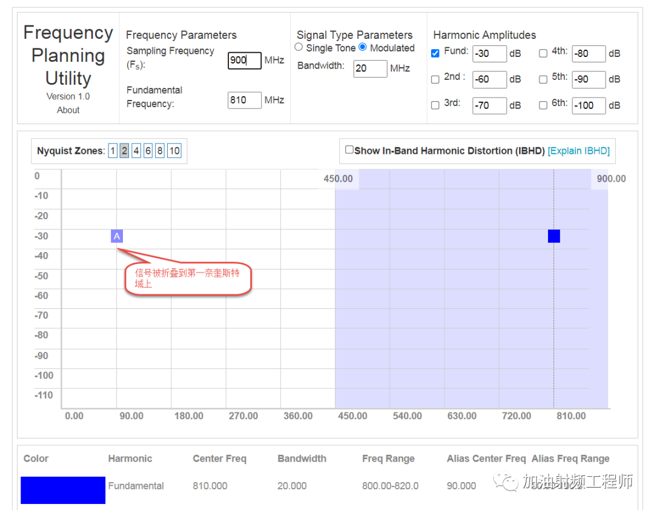
Task: Select Nyquist Zone 1 button
Action: (x=113, y=151)
